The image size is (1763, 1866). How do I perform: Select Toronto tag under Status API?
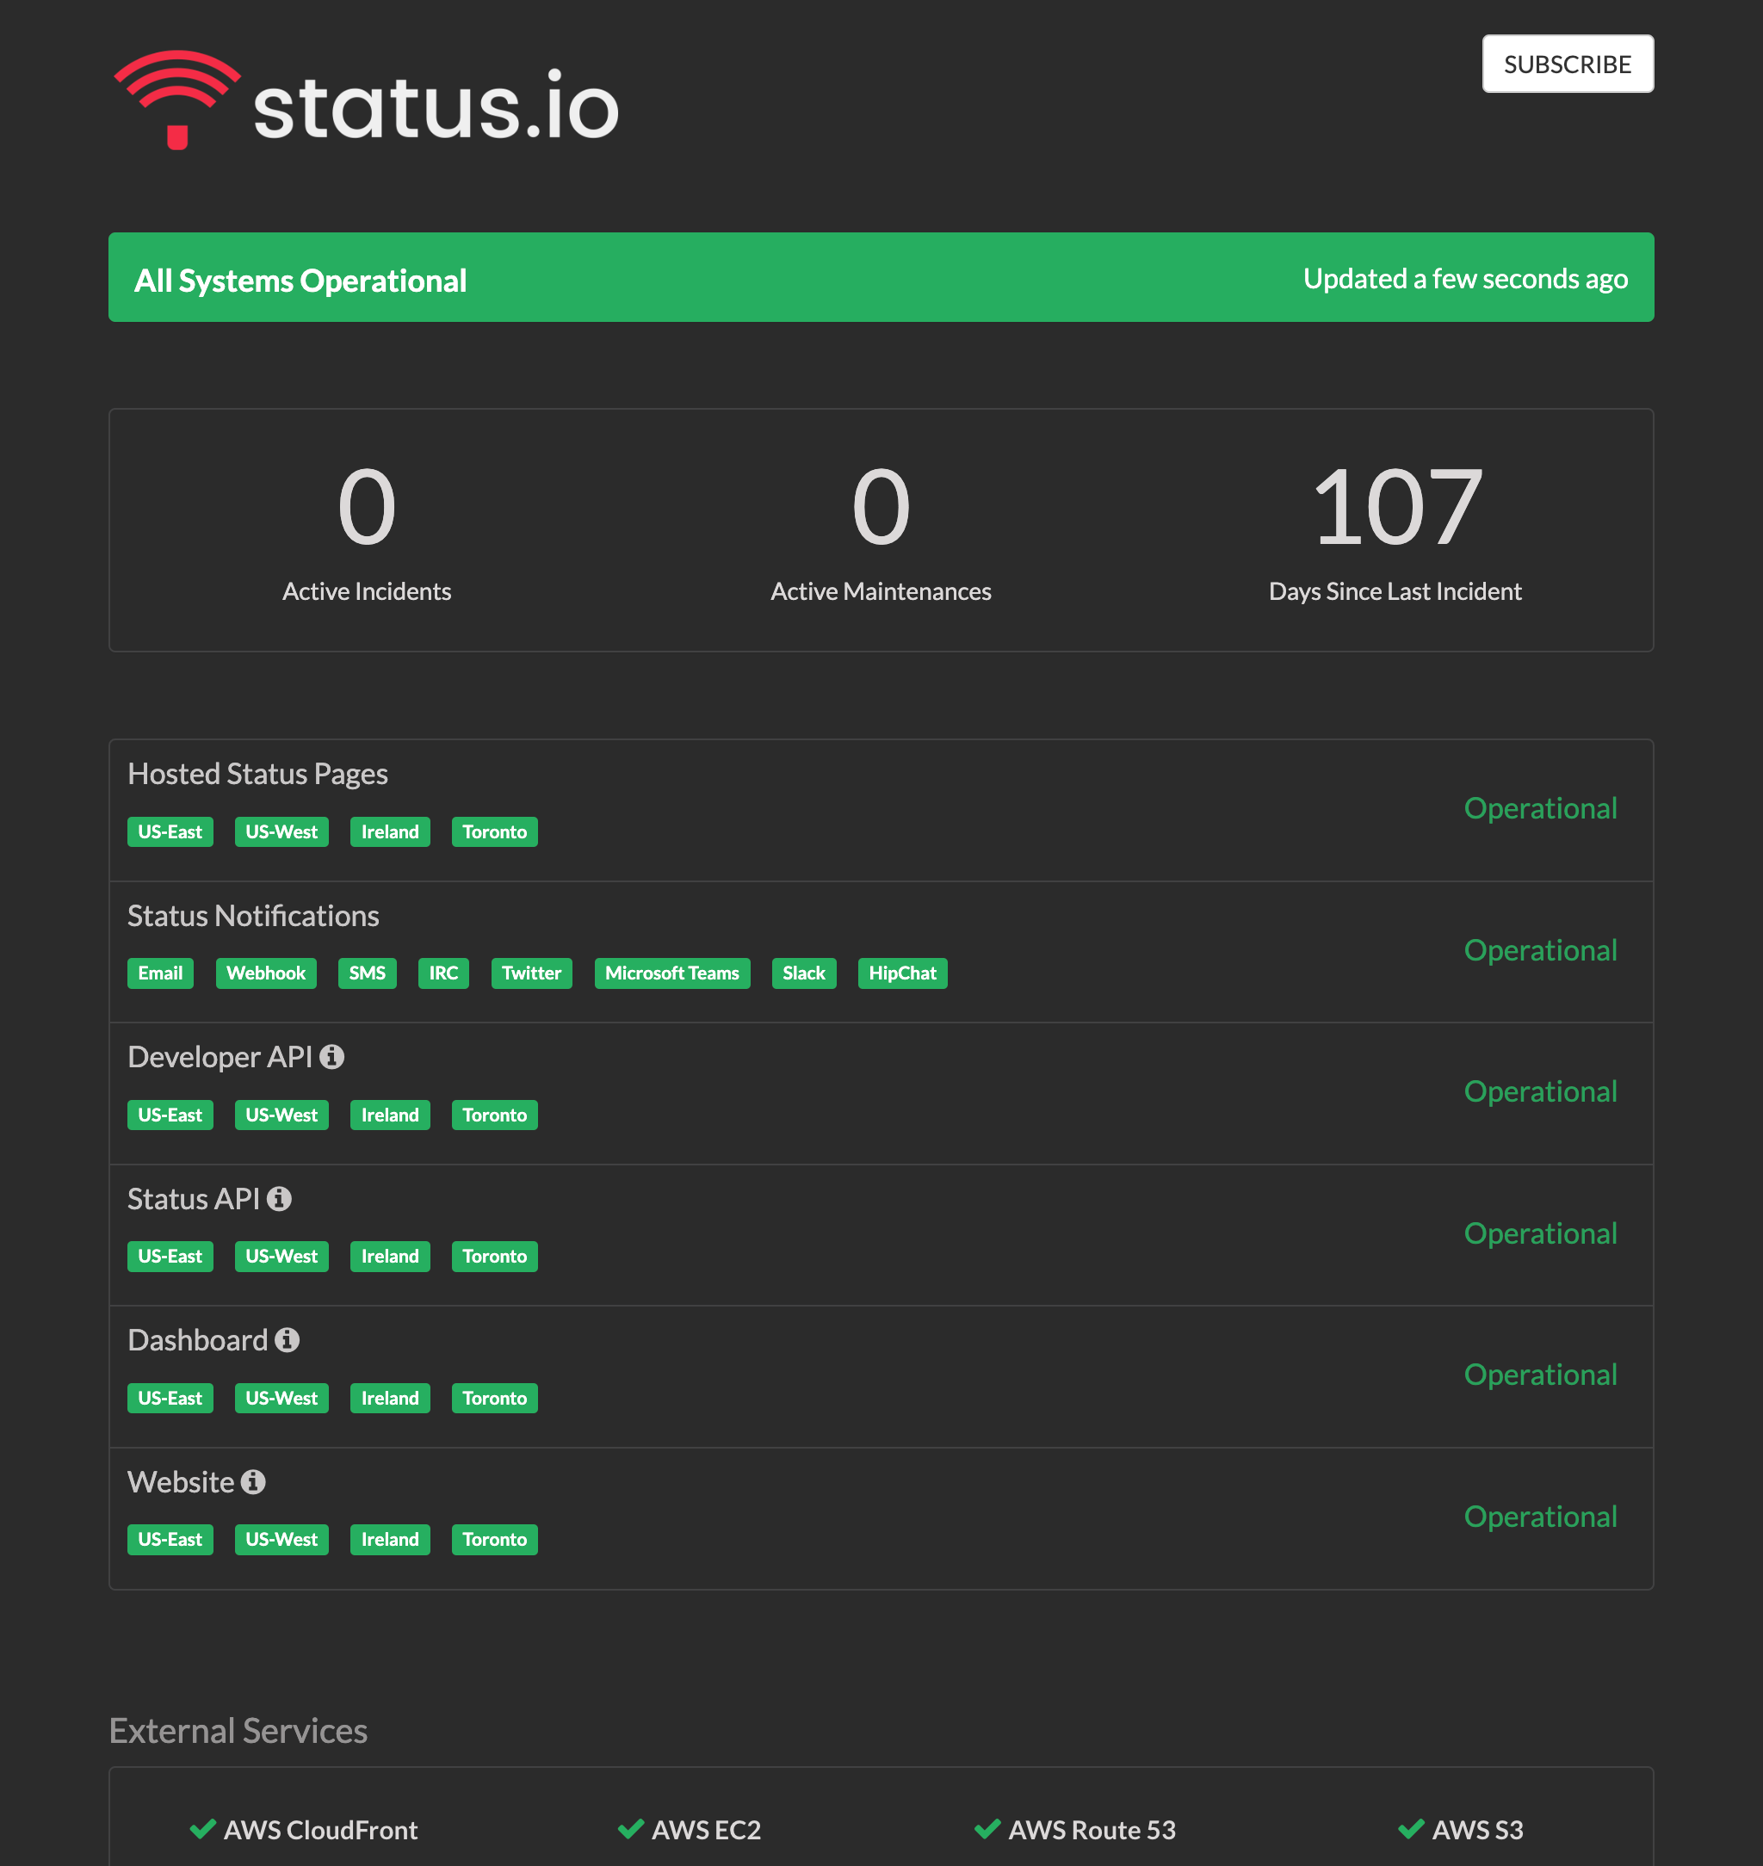tap(494, 1257)
